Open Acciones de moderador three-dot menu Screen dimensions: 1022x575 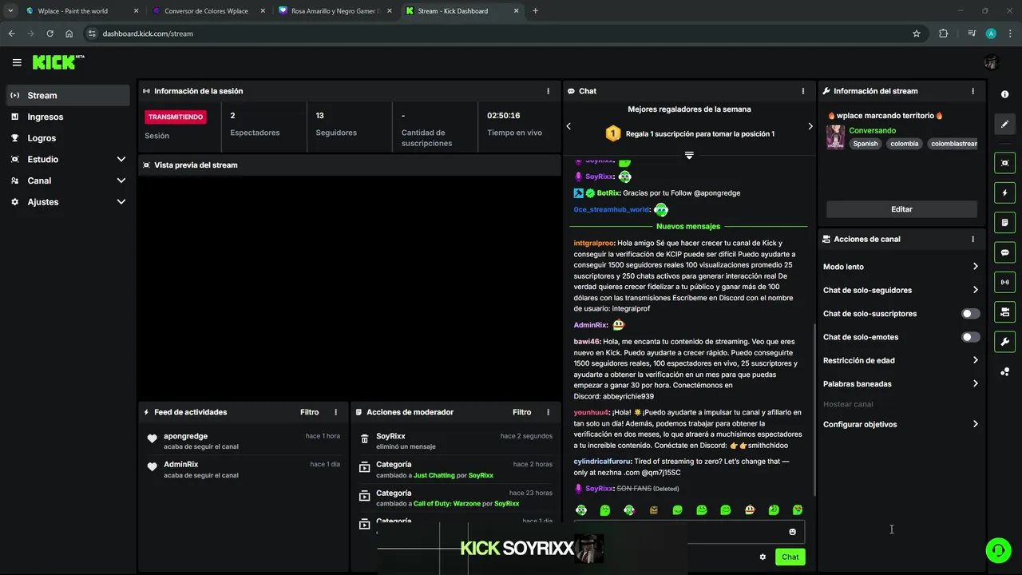pos(548,412)
